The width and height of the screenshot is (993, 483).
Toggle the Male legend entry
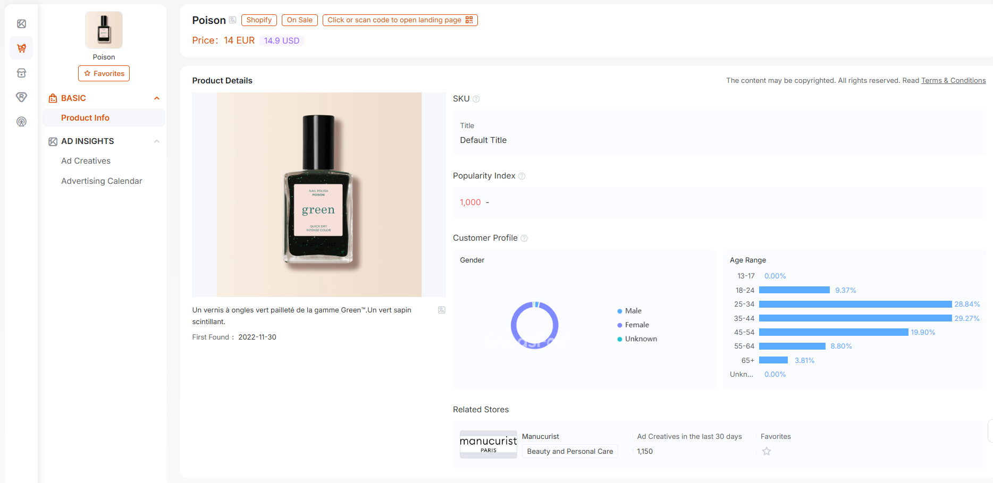point(629,311)
